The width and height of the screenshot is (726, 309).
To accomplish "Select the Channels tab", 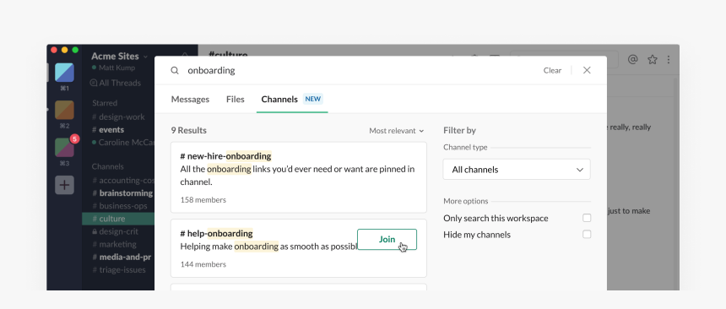I will pos(279,99).
